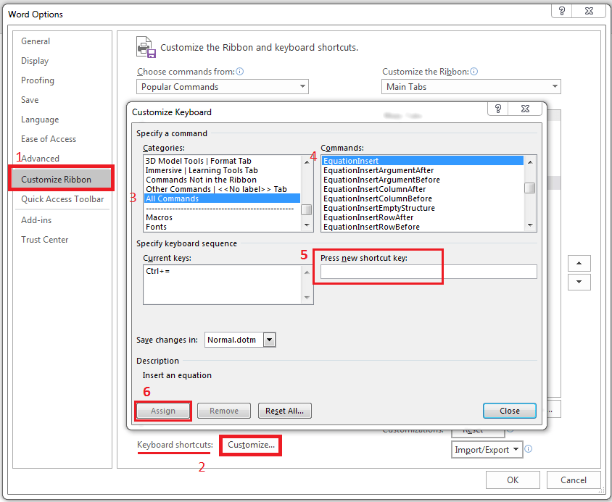This screenshot has width=612, height=502.
Task: Select Customize Ribbon in the sidebar
Action: (x=61, y=179)
